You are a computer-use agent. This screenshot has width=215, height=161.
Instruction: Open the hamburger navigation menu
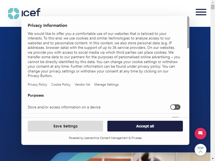201,12
